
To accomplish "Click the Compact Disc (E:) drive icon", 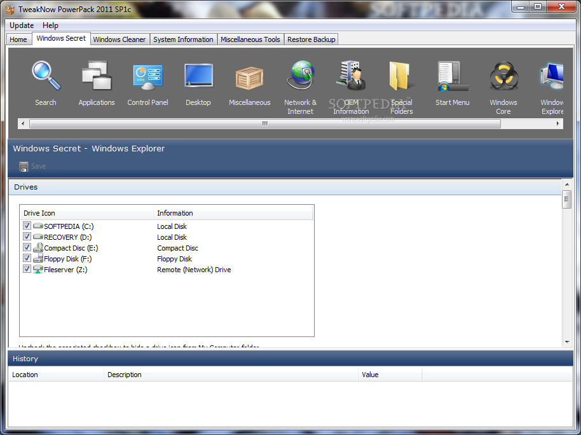I will tap(38, 247).
